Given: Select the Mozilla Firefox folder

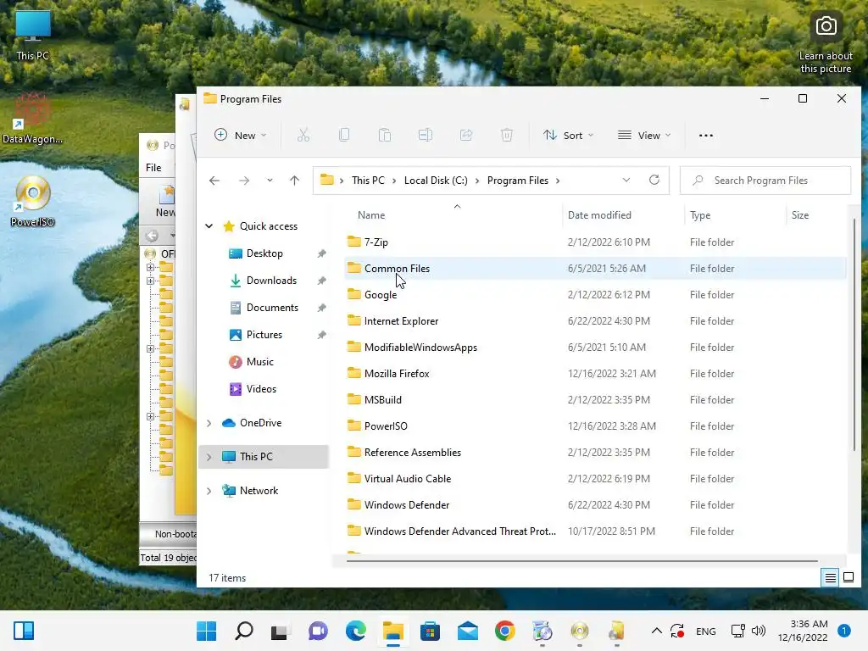Looking at the screenshot, I should [595, 374].
